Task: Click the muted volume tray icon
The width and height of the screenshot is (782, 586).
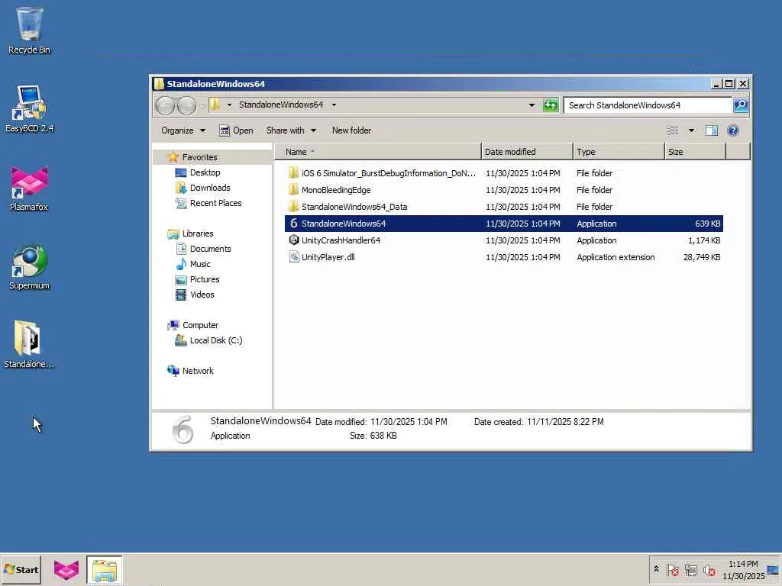Action: point(709,570)
